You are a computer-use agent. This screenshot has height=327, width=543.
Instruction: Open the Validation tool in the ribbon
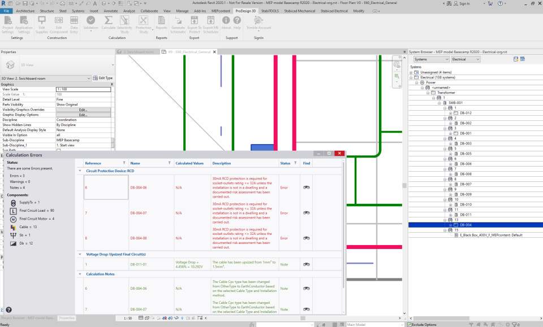(90, 20)
